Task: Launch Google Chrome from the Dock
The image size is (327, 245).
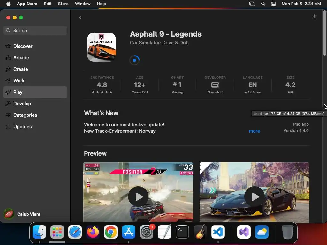Action: click(x=111, y=232)
